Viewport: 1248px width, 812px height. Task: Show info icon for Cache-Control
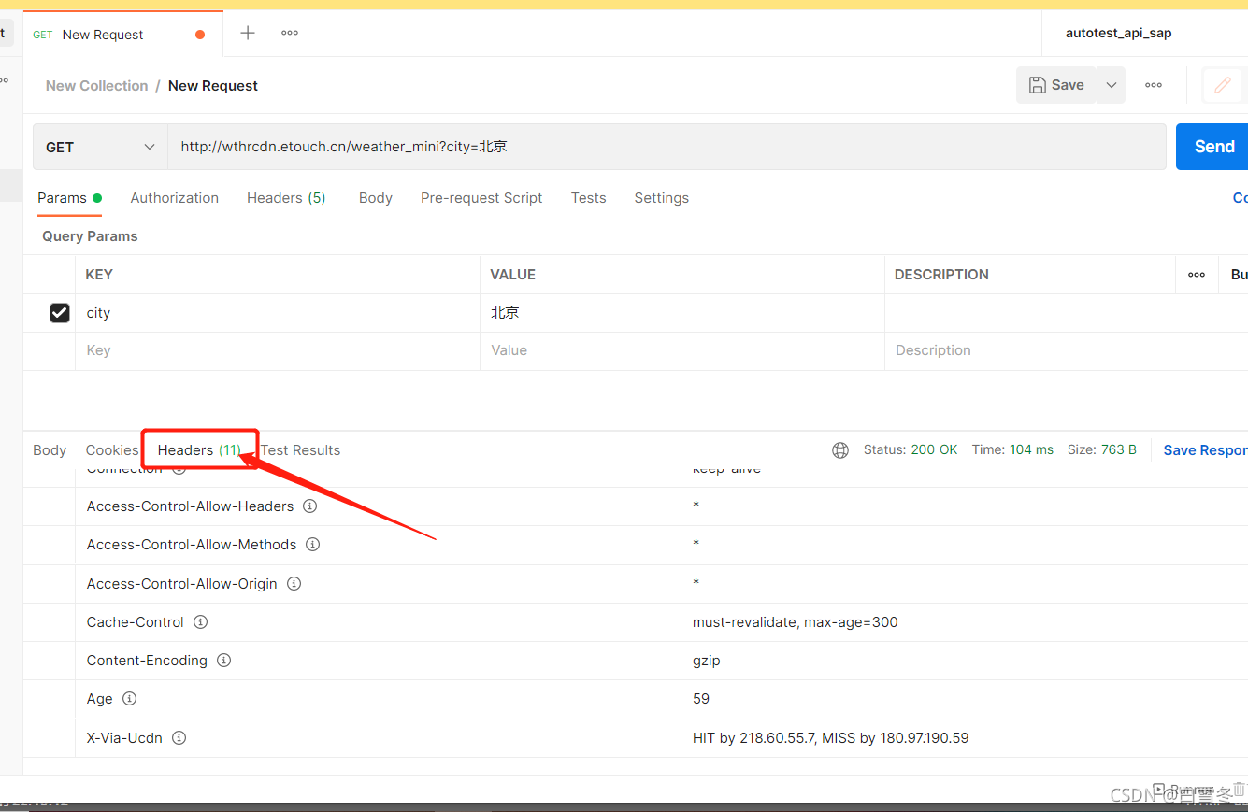(x=200, y=622)
